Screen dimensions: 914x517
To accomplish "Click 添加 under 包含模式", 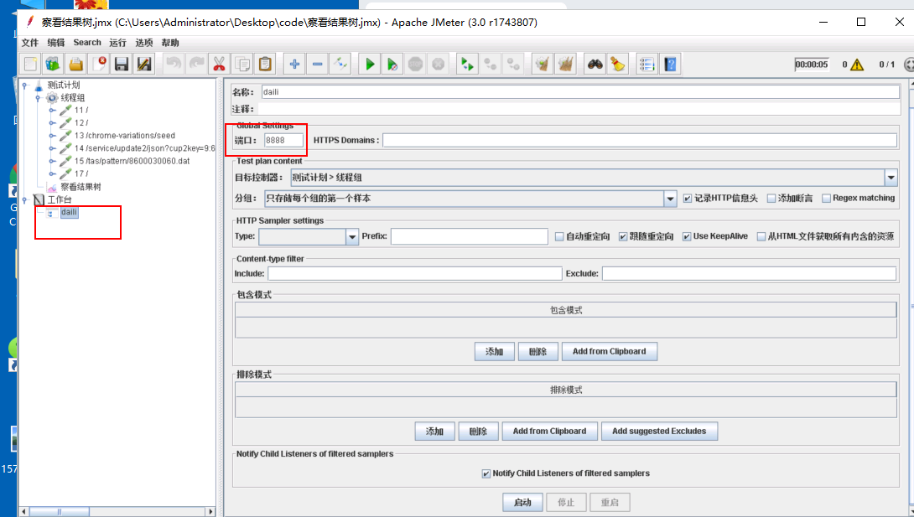I will [494, 352].
